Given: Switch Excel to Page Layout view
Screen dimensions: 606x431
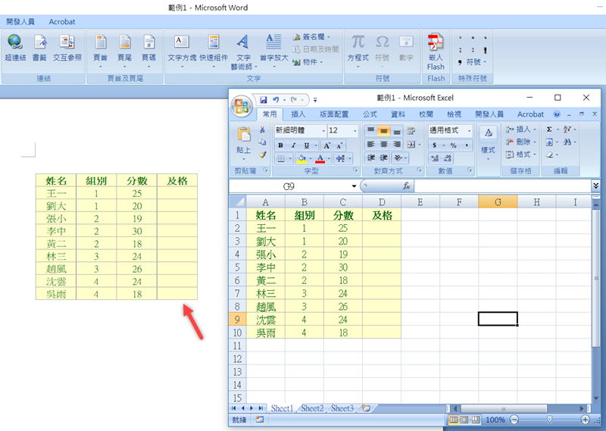Looking at the screenshot, I should click(464, 420).
